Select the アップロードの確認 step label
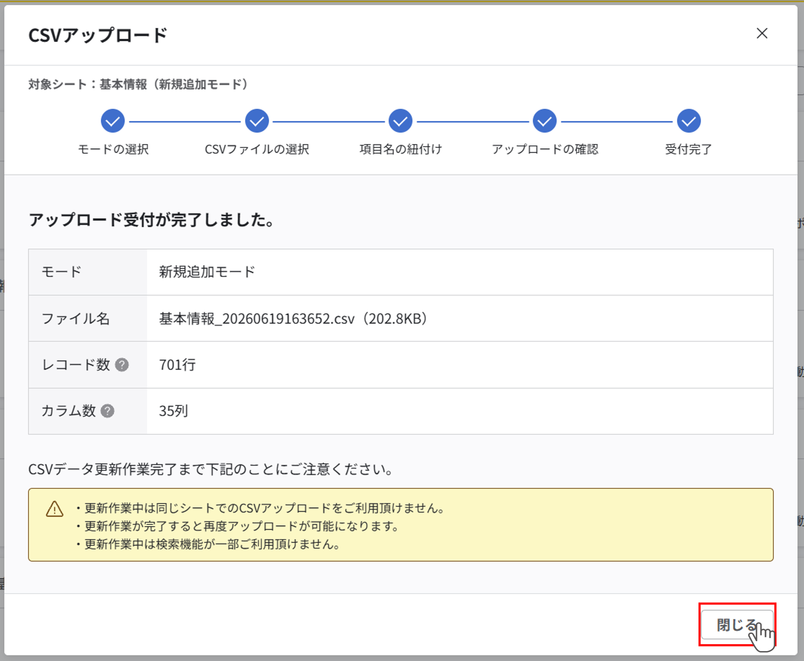 [x=545, y=149]
